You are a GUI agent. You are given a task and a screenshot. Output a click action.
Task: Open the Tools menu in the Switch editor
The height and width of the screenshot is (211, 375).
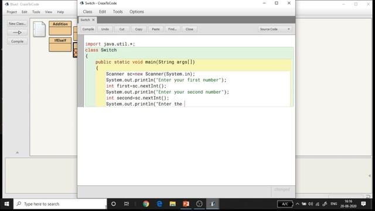(118, 12)
